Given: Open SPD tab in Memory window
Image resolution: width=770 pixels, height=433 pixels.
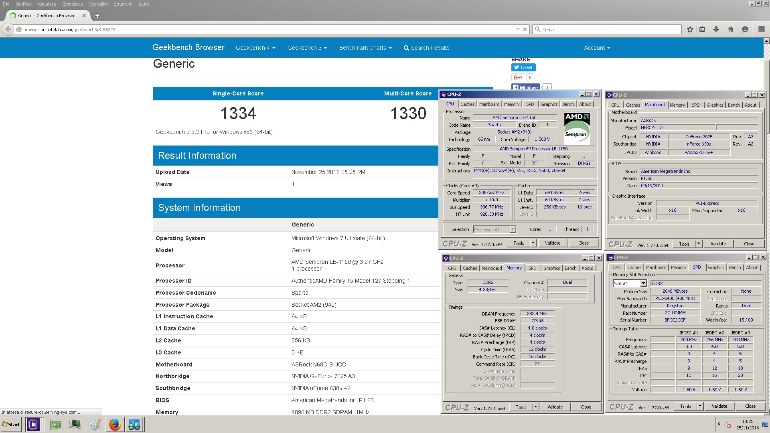Looking at the screenshot, I should [532, 268].
